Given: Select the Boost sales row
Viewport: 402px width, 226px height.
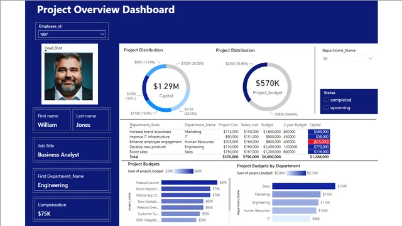Looking at the screenshot, I should [x=229, y=152].
